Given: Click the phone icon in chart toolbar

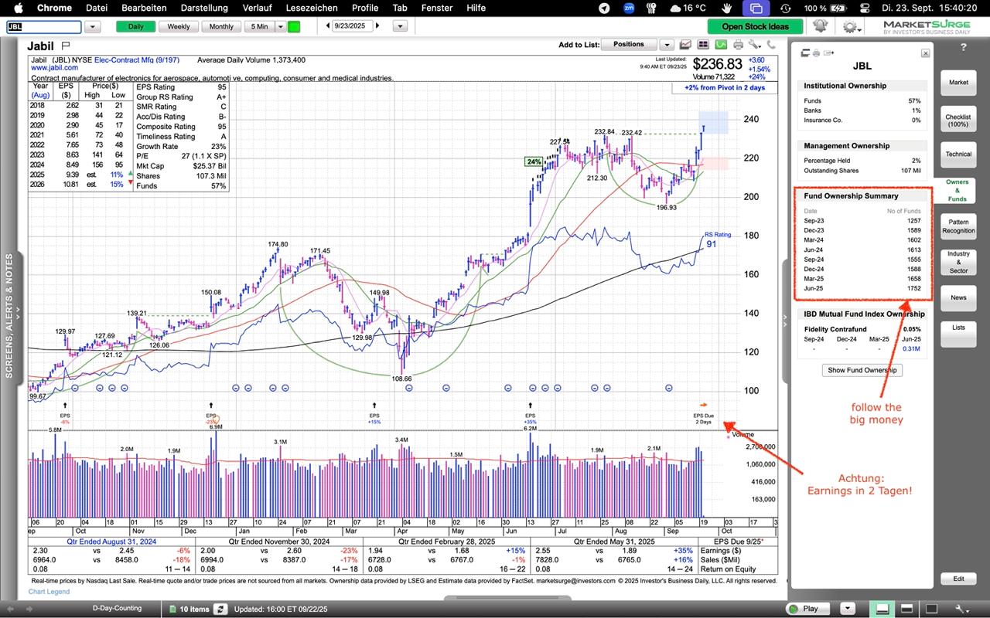Looking at the screenshot, I should [x=770, y=45].
